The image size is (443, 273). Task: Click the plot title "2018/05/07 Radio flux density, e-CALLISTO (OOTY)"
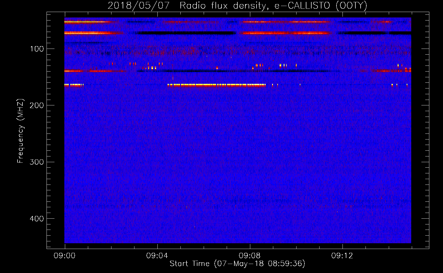pyautogui.click(x=237, y=6)
